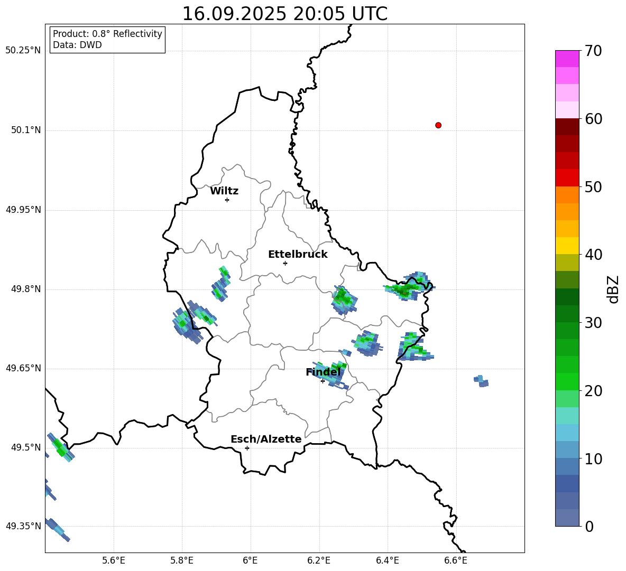Pick the magenta swatch at 70 dBZ
The width and height of the screenshot is (626, 571).
coord(567,59)
